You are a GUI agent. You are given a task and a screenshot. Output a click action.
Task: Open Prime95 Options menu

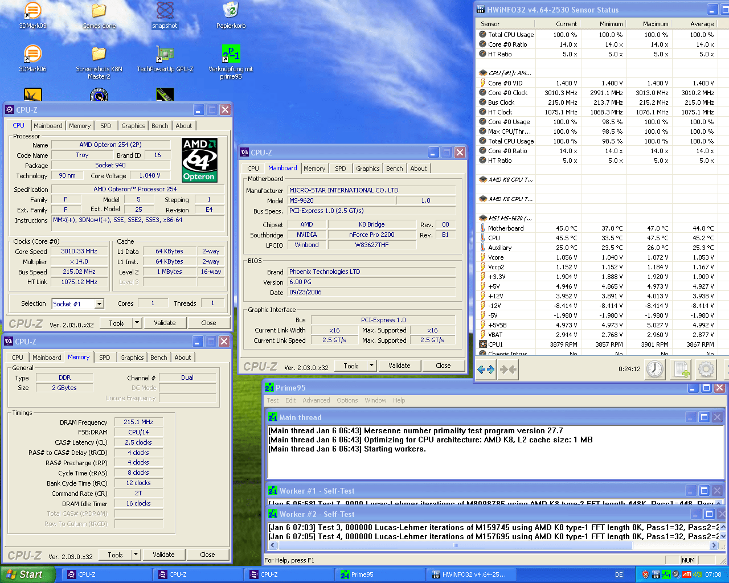(347, 400)
